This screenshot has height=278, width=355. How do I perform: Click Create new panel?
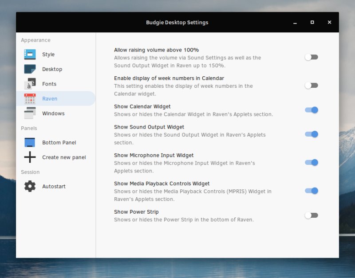tap(63, 157)
